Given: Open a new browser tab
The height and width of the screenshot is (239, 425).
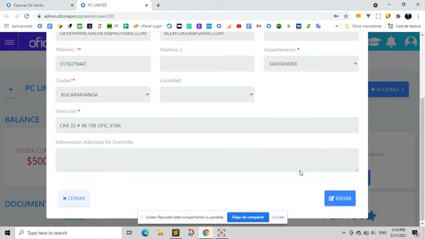Looking at the screenshot, I should (158, 5).
